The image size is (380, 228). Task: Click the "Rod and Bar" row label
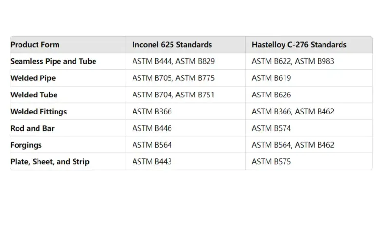tap(32, 128)
